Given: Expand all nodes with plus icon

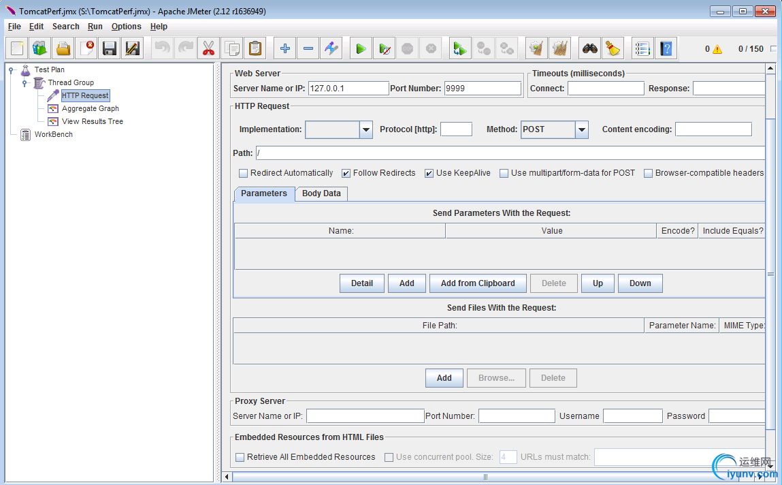Looking at the screenshot, I should pyautogui.click(x=284, y=48).
